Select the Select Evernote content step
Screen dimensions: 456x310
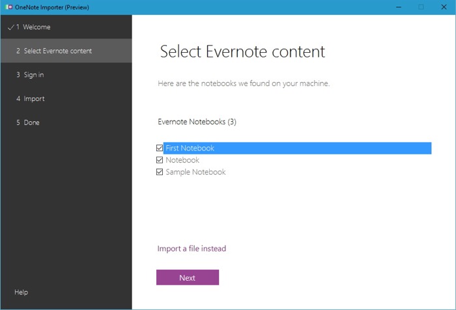[57, 51]
